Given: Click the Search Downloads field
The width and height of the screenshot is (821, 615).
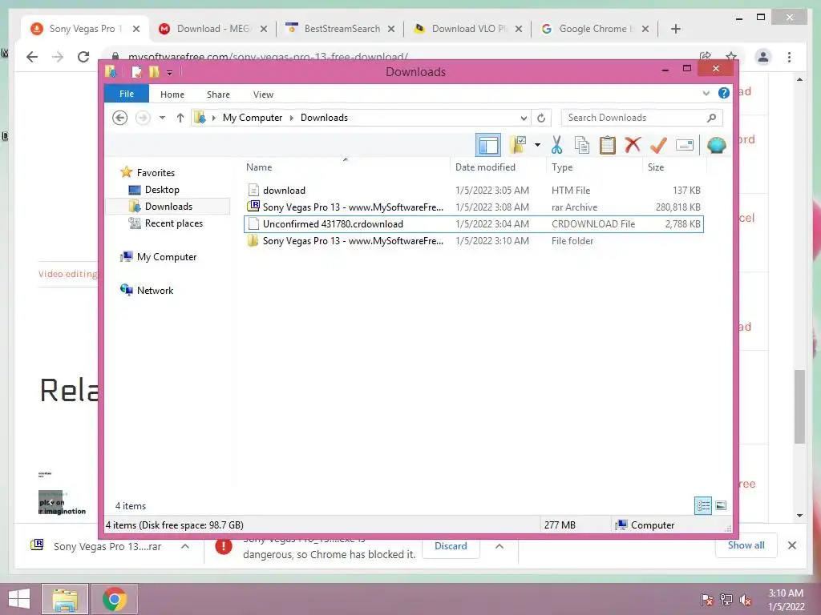Looking at the screenshot, I should (x=642, y=118).
